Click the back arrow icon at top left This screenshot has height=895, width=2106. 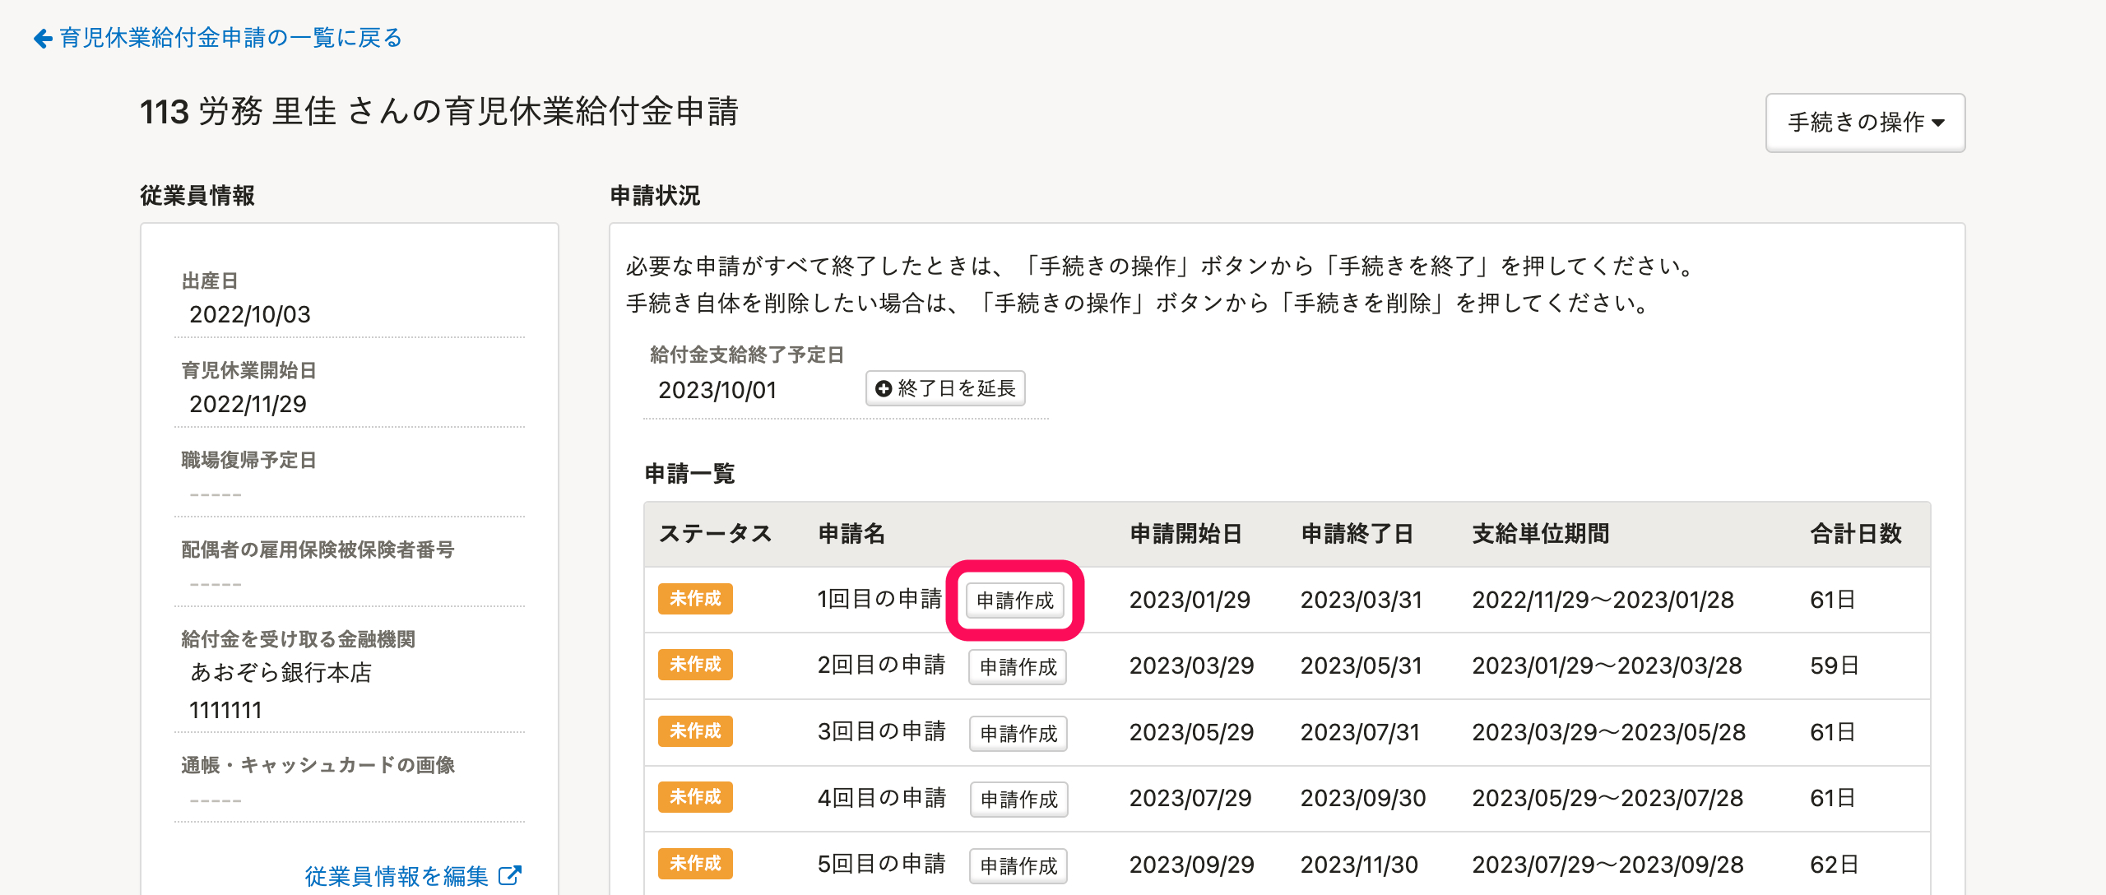pyautogui.click(x=43, y=39)
